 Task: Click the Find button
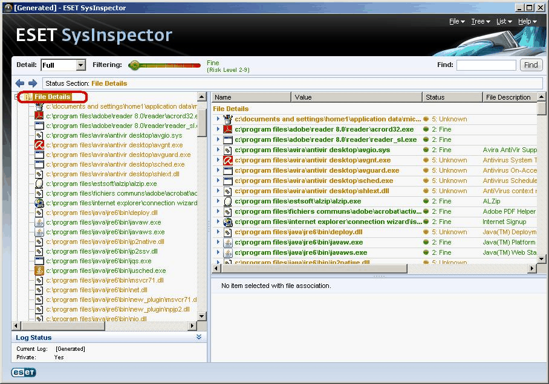coord(531,65)
